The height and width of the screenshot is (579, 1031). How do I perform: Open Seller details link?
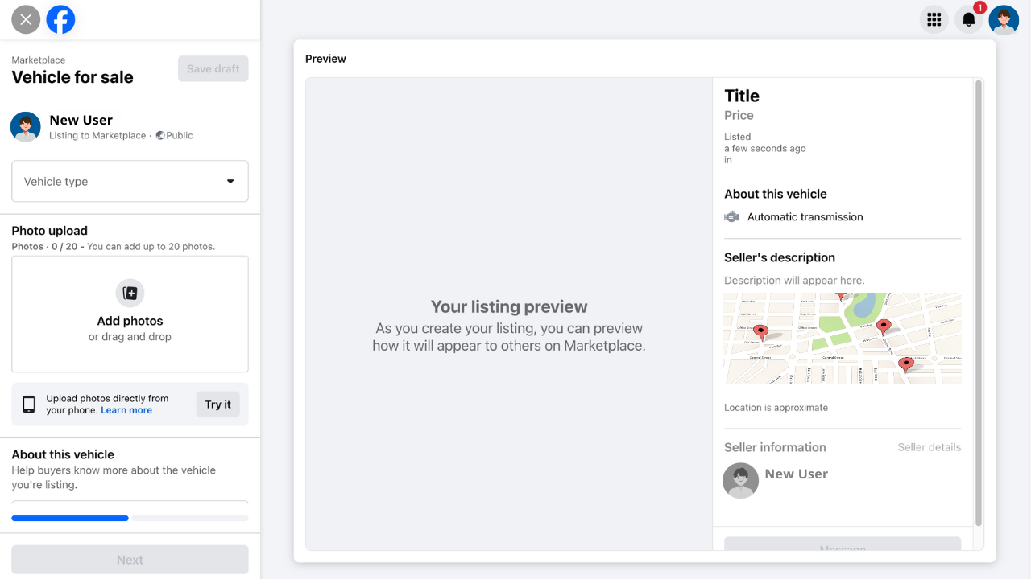point(929,447)
